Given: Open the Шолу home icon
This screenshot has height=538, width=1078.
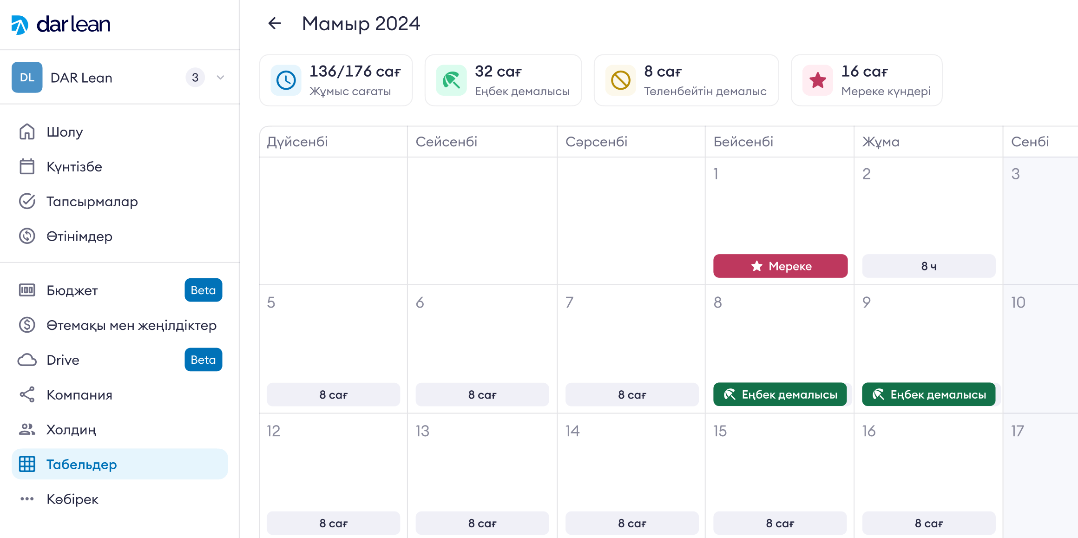Looking at the screenshot, I should pos(27,131).
